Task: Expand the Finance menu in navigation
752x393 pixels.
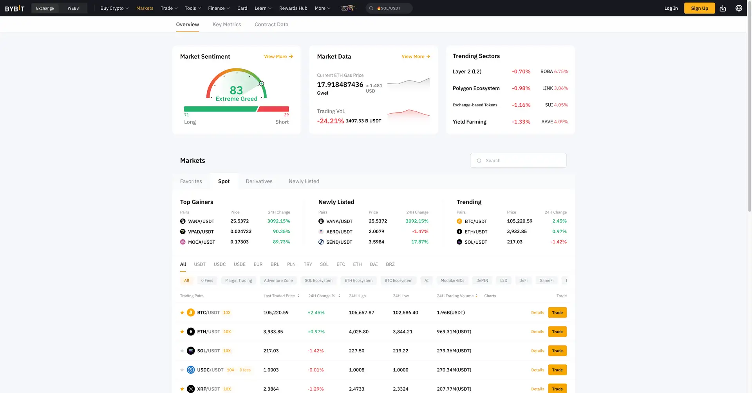Action: 219,8
